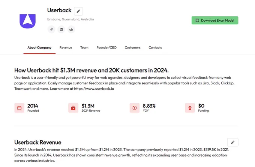The image size is (255, 167).
Task: Edit company name with pencil icon beside Userback
Action: (78, 11)
